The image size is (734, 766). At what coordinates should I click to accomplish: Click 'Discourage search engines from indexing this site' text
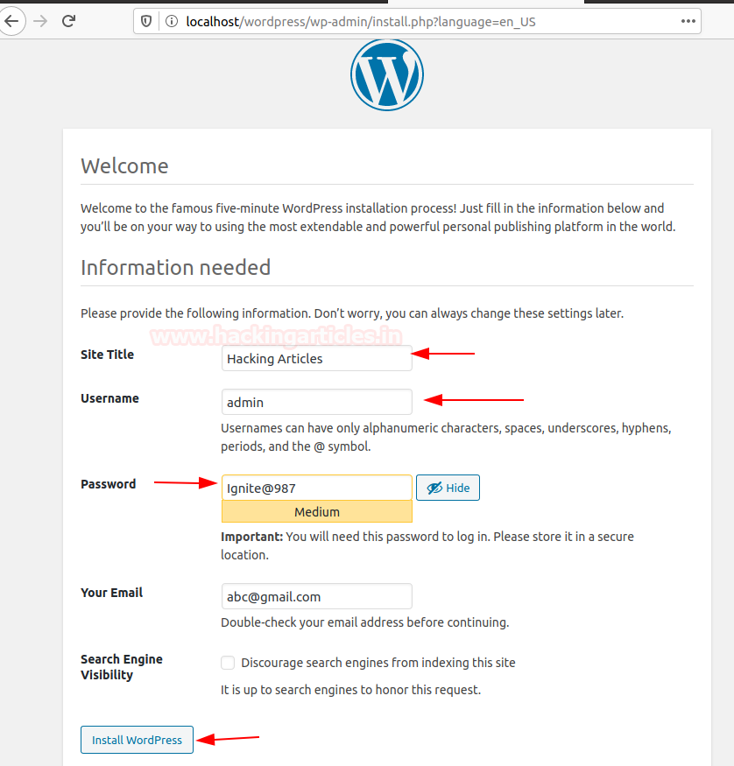pos(378,663)
